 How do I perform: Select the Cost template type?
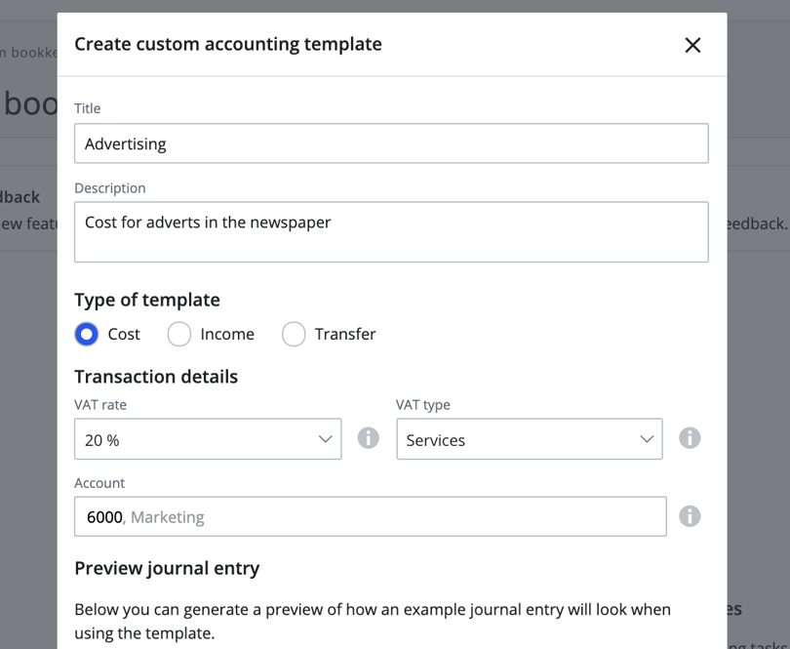86,334
